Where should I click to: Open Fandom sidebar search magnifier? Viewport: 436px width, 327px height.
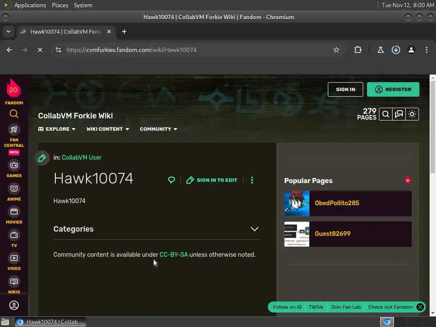[14, 114]
